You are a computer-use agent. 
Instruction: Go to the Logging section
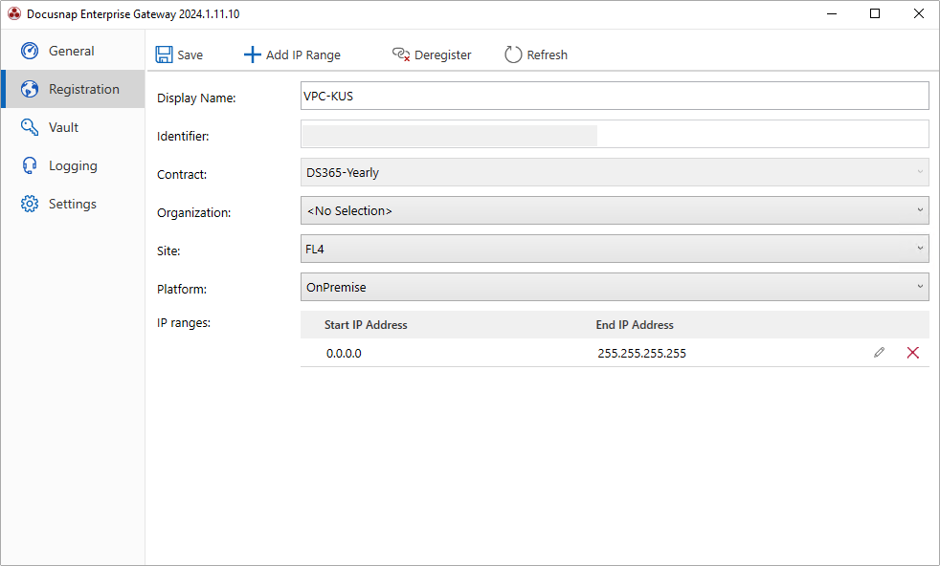pyautogui.click(x=72, y=166)
